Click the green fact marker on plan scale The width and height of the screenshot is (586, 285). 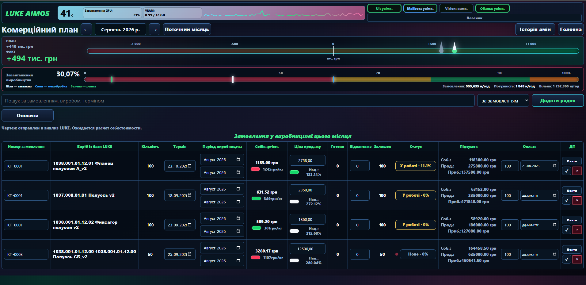pyautogui.click(x=455, y=48)
